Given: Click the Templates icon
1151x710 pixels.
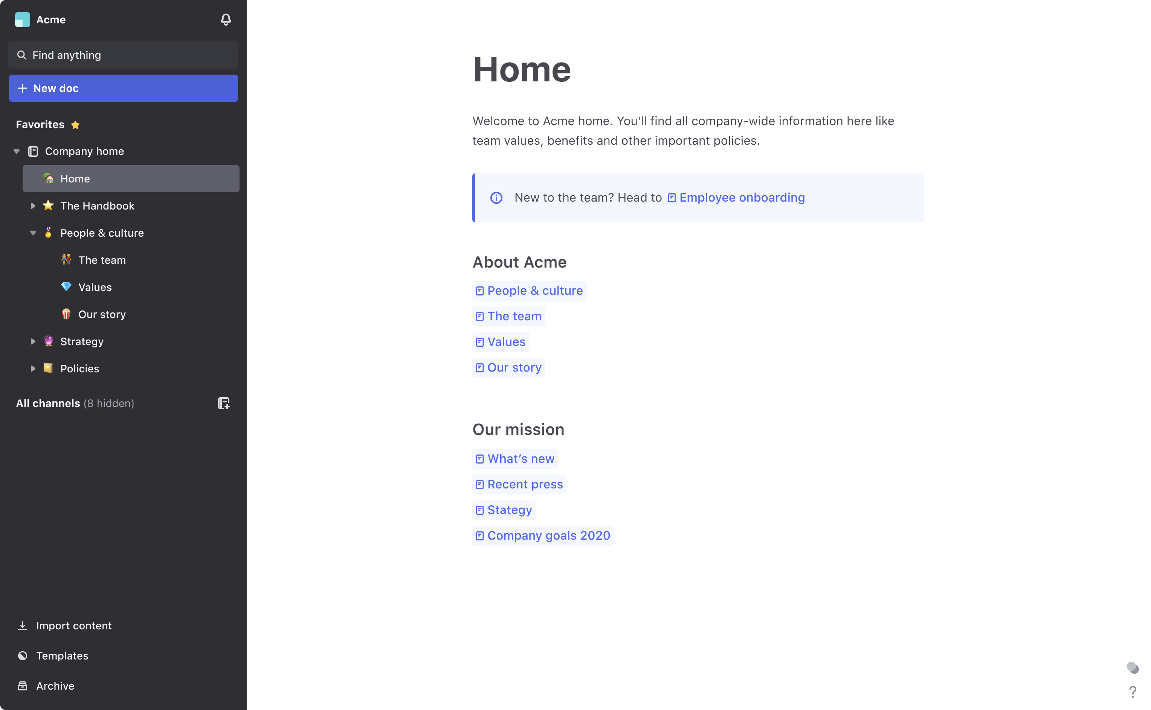Looking at the screenshot, I should click(23, 655).
